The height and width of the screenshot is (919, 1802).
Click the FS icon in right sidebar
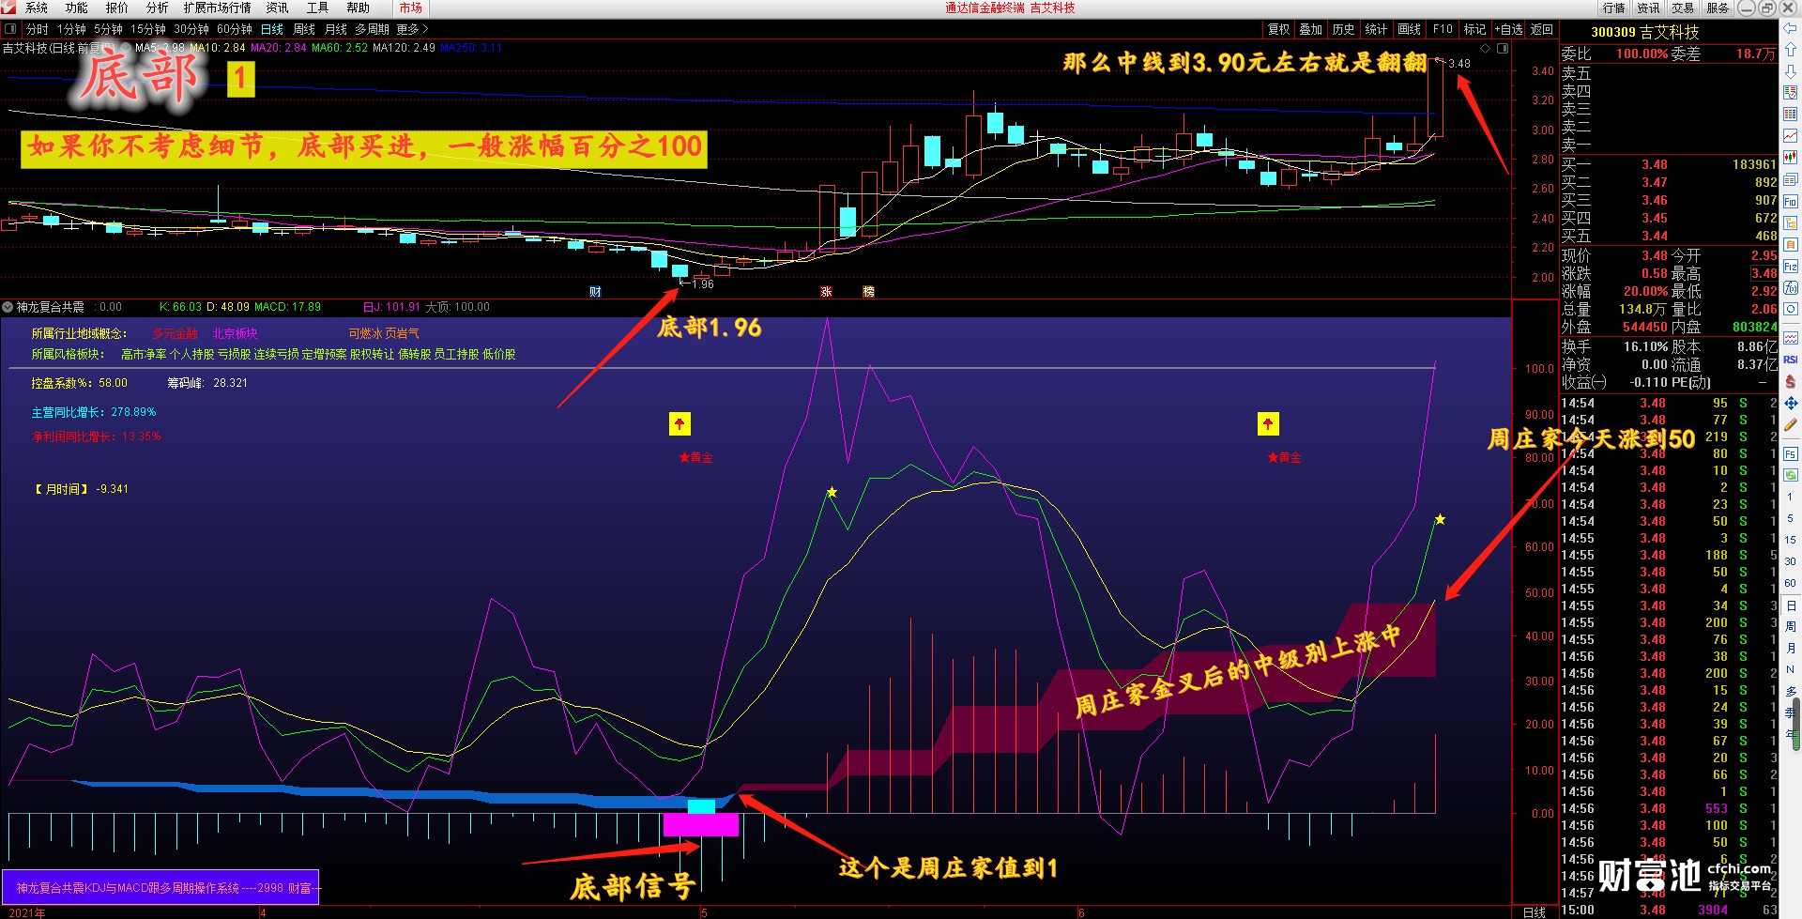pyautogui.click(x=1790, y=453)
